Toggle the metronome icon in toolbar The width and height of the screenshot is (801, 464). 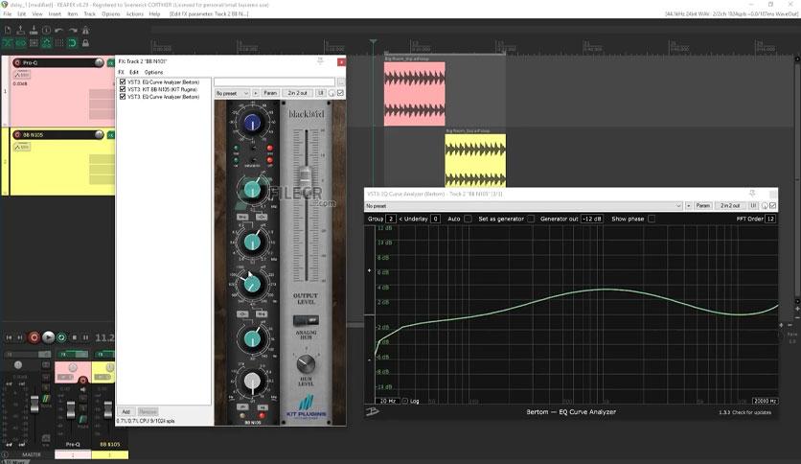point(85,30)
